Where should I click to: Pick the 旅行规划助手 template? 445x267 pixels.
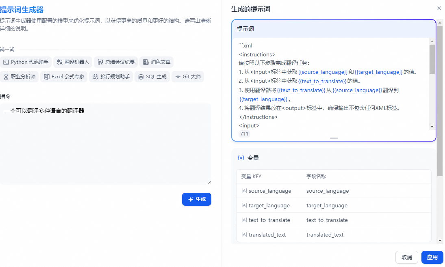point(111,77)
